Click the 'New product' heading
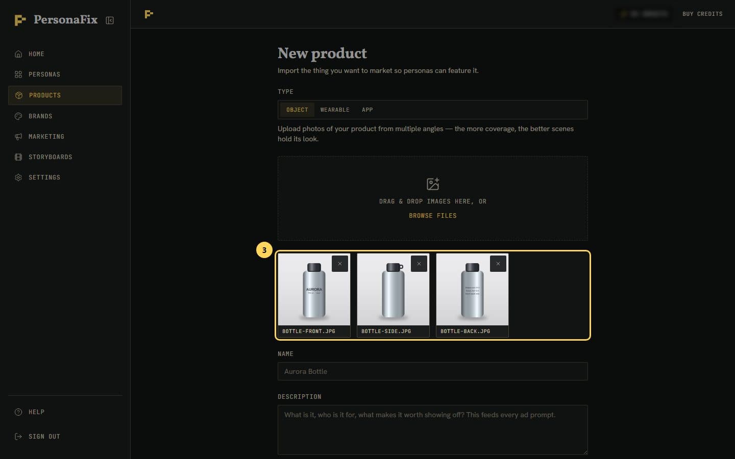 [322, 54]
